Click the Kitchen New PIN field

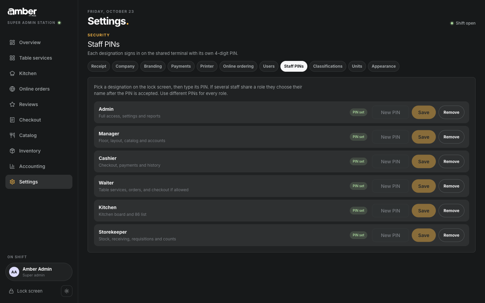click(390, 211)
